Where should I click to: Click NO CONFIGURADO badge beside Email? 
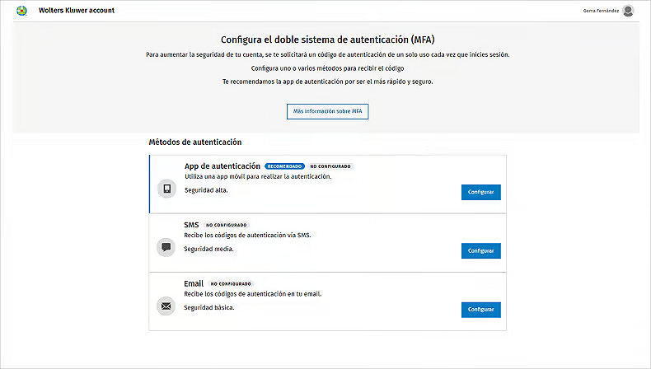231,284
